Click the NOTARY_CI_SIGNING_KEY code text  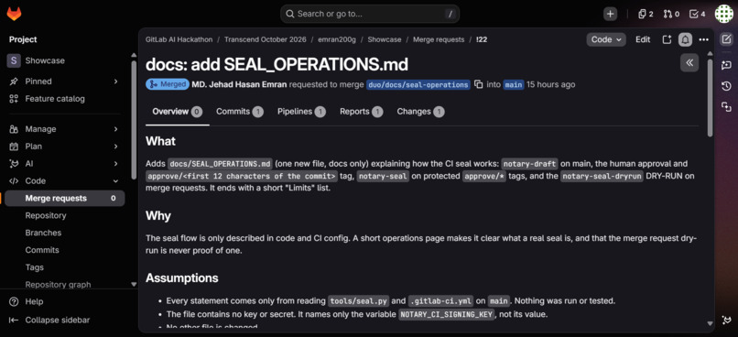coord(447,314)
